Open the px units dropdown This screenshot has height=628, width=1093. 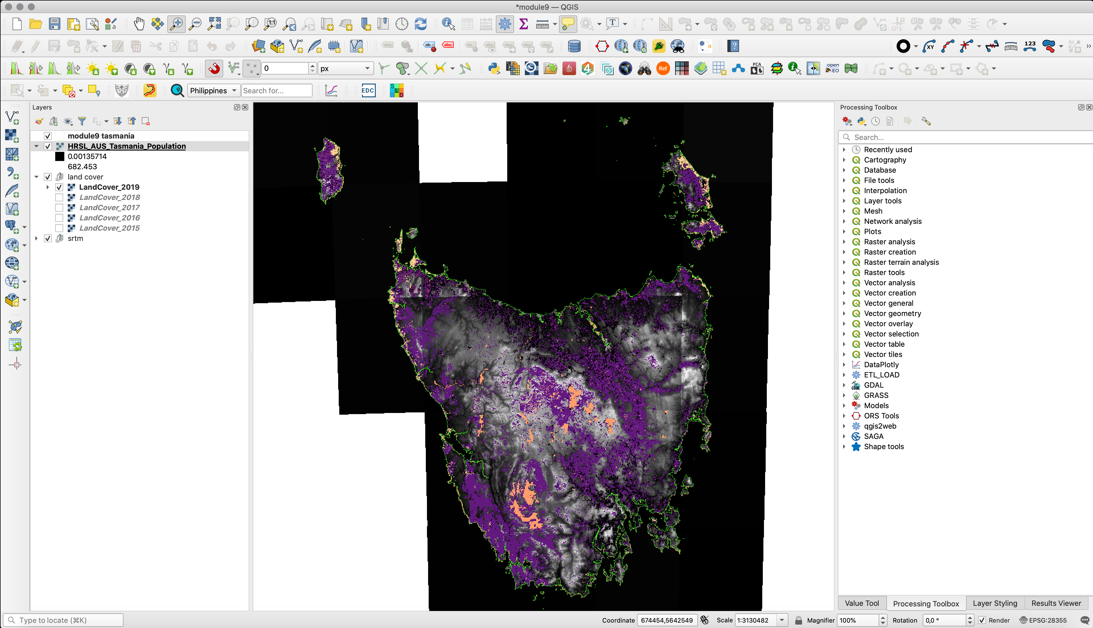(345, 68)
